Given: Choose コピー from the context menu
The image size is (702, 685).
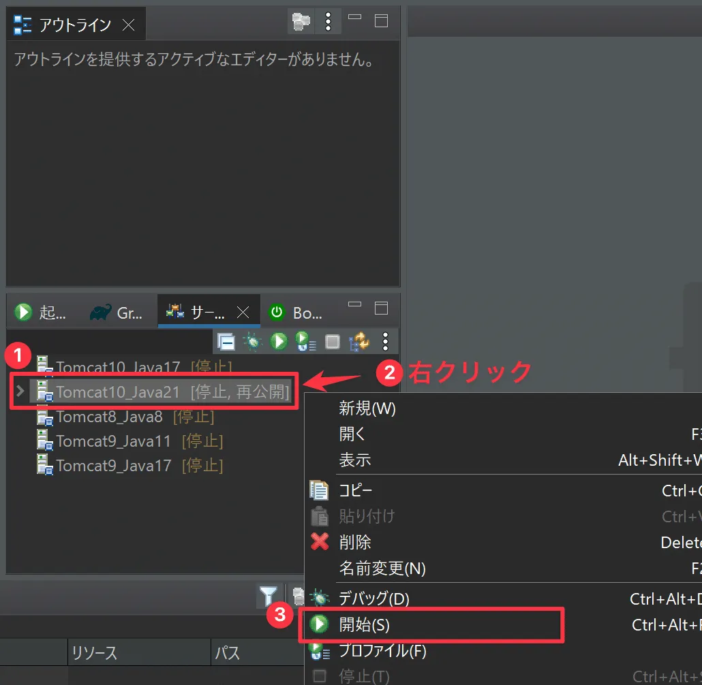Looking at the screenshot, I should (503, 490).
